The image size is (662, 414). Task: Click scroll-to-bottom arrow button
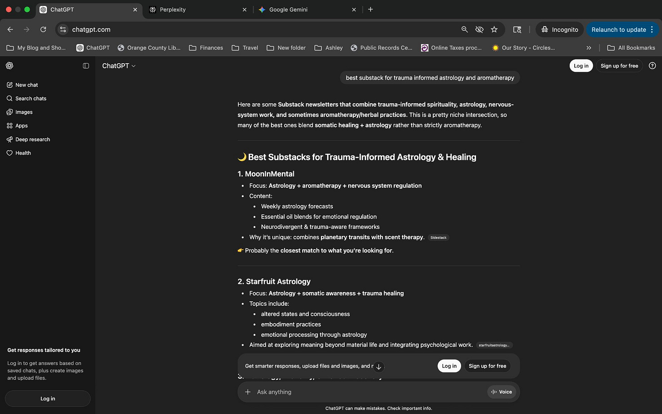point(379,367)
